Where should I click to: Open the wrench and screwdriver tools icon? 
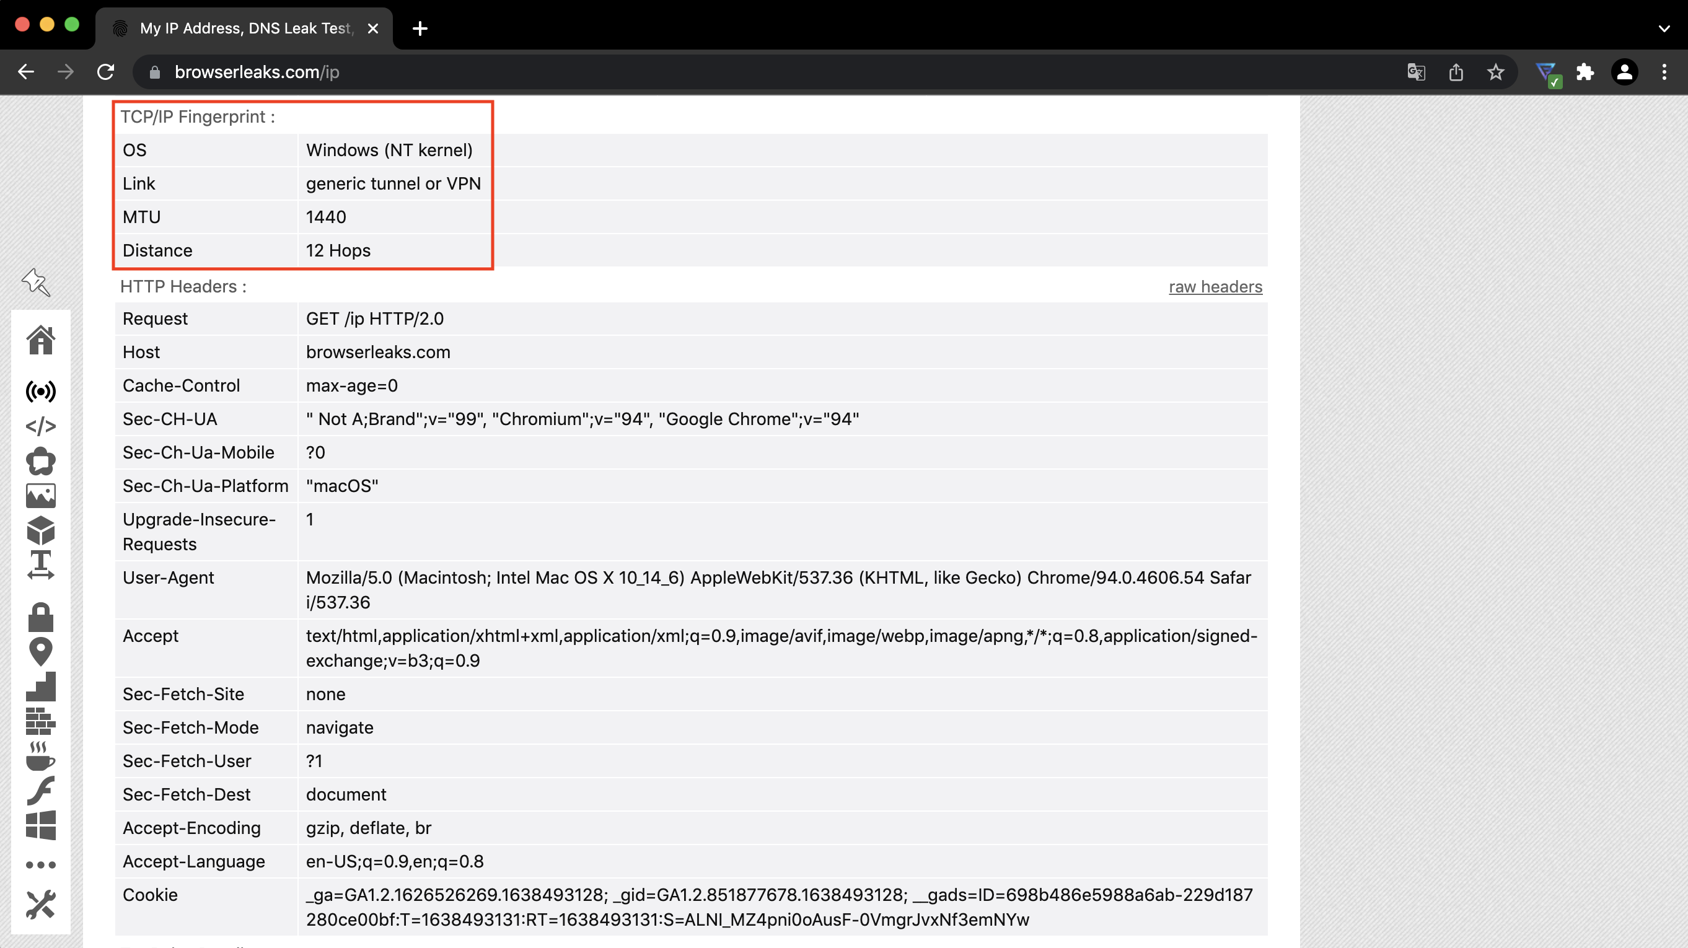41,905
